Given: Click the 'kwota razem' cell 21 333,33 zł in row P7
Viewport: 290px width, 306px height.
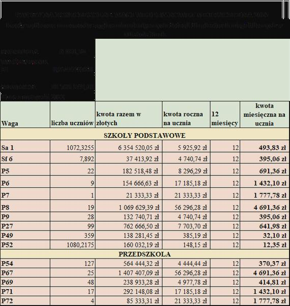Looking at the screenshot, I should tap(129, 194).
